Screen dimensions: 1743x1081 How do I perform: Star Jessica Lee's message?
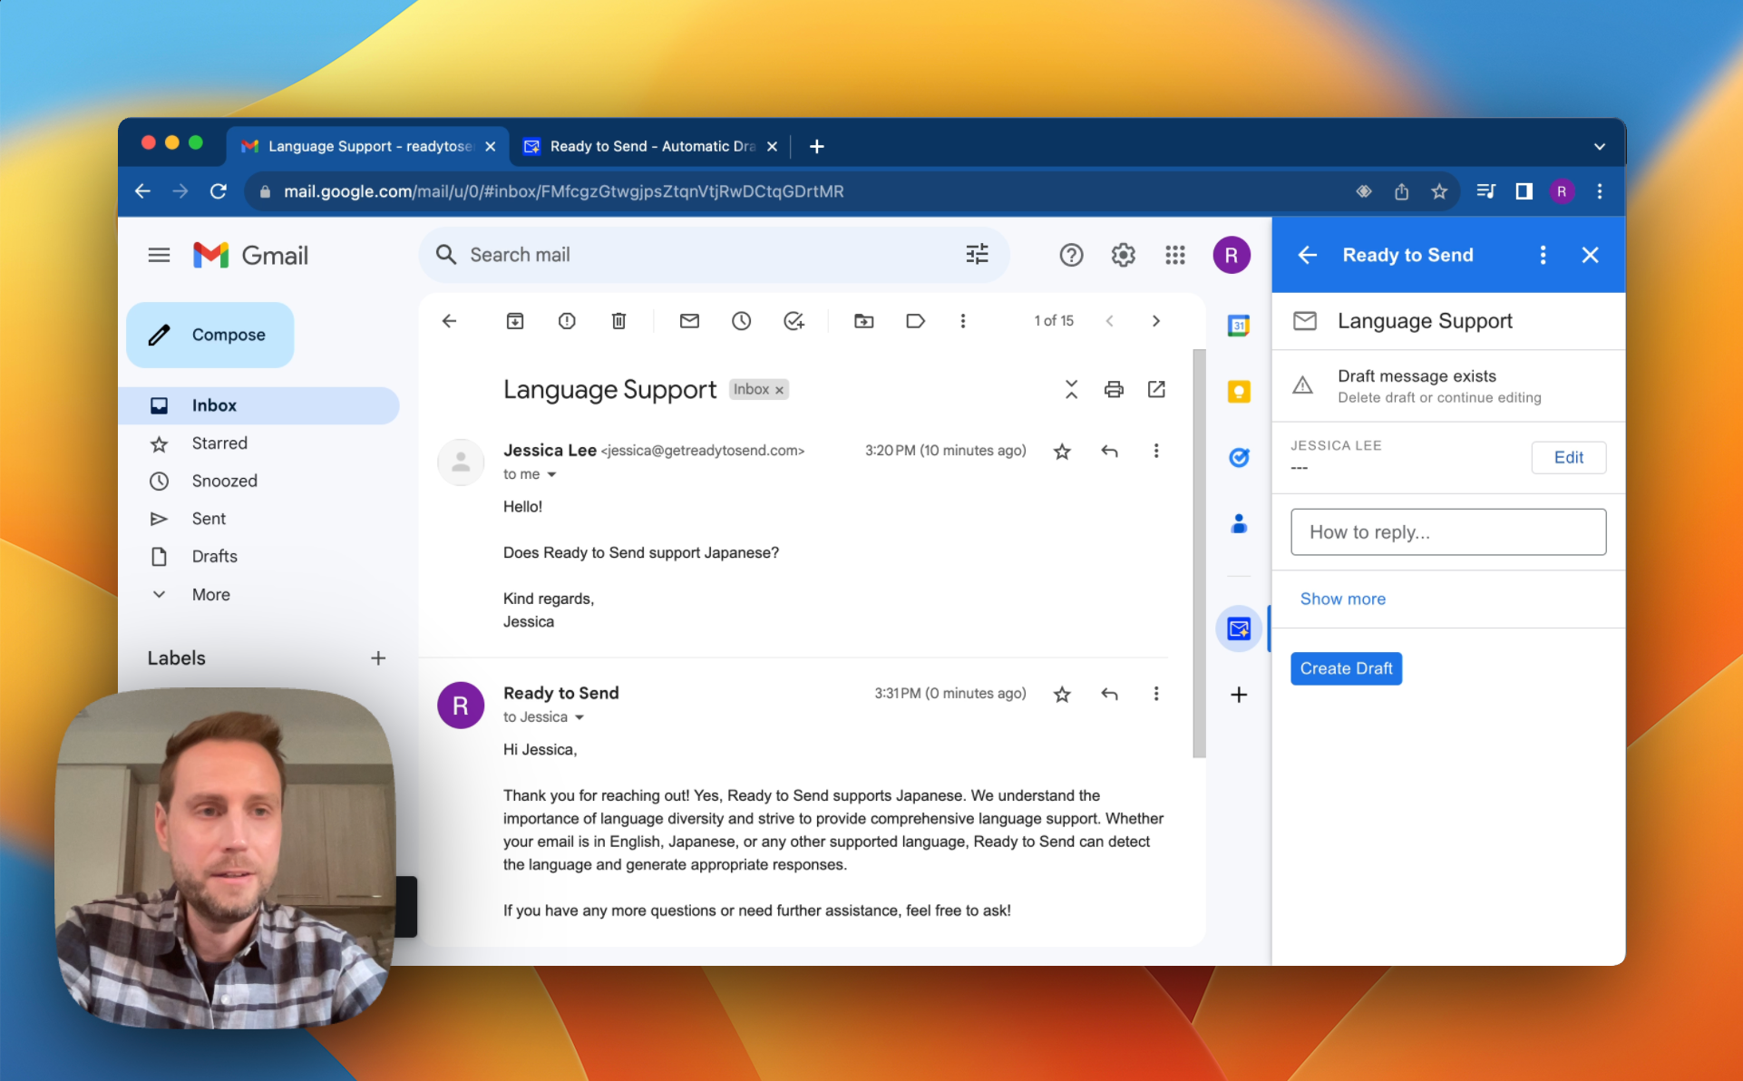[x=1062, y=451]
